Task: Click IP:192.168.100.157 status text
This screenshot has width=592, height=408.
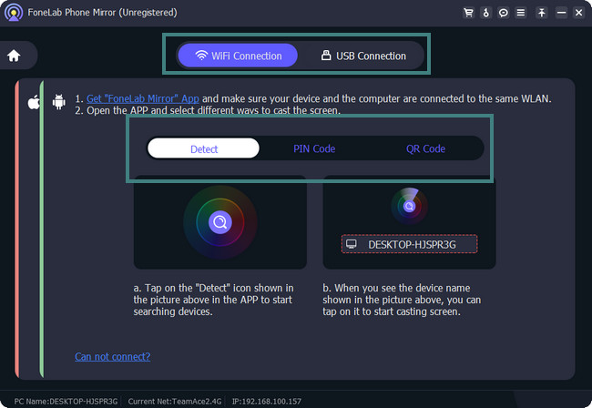Action: point(267,402)
